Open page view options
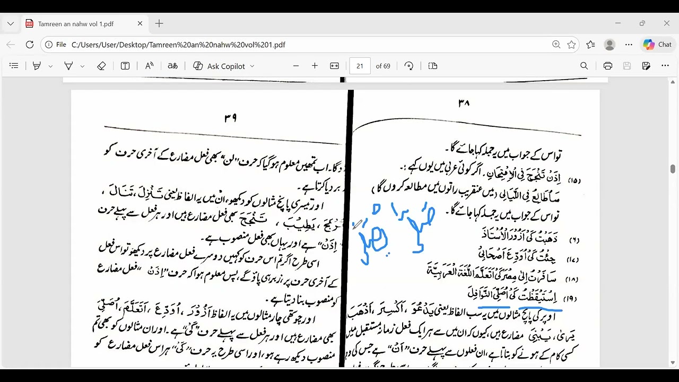 pos(432,66)
